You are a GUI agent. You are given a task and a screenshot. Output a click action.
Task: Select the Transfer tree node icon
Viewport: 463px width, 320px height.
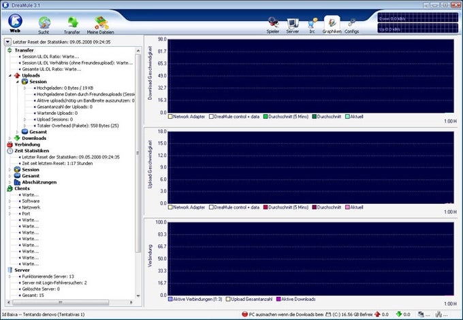pyautogui.click(x=10, y=50)
